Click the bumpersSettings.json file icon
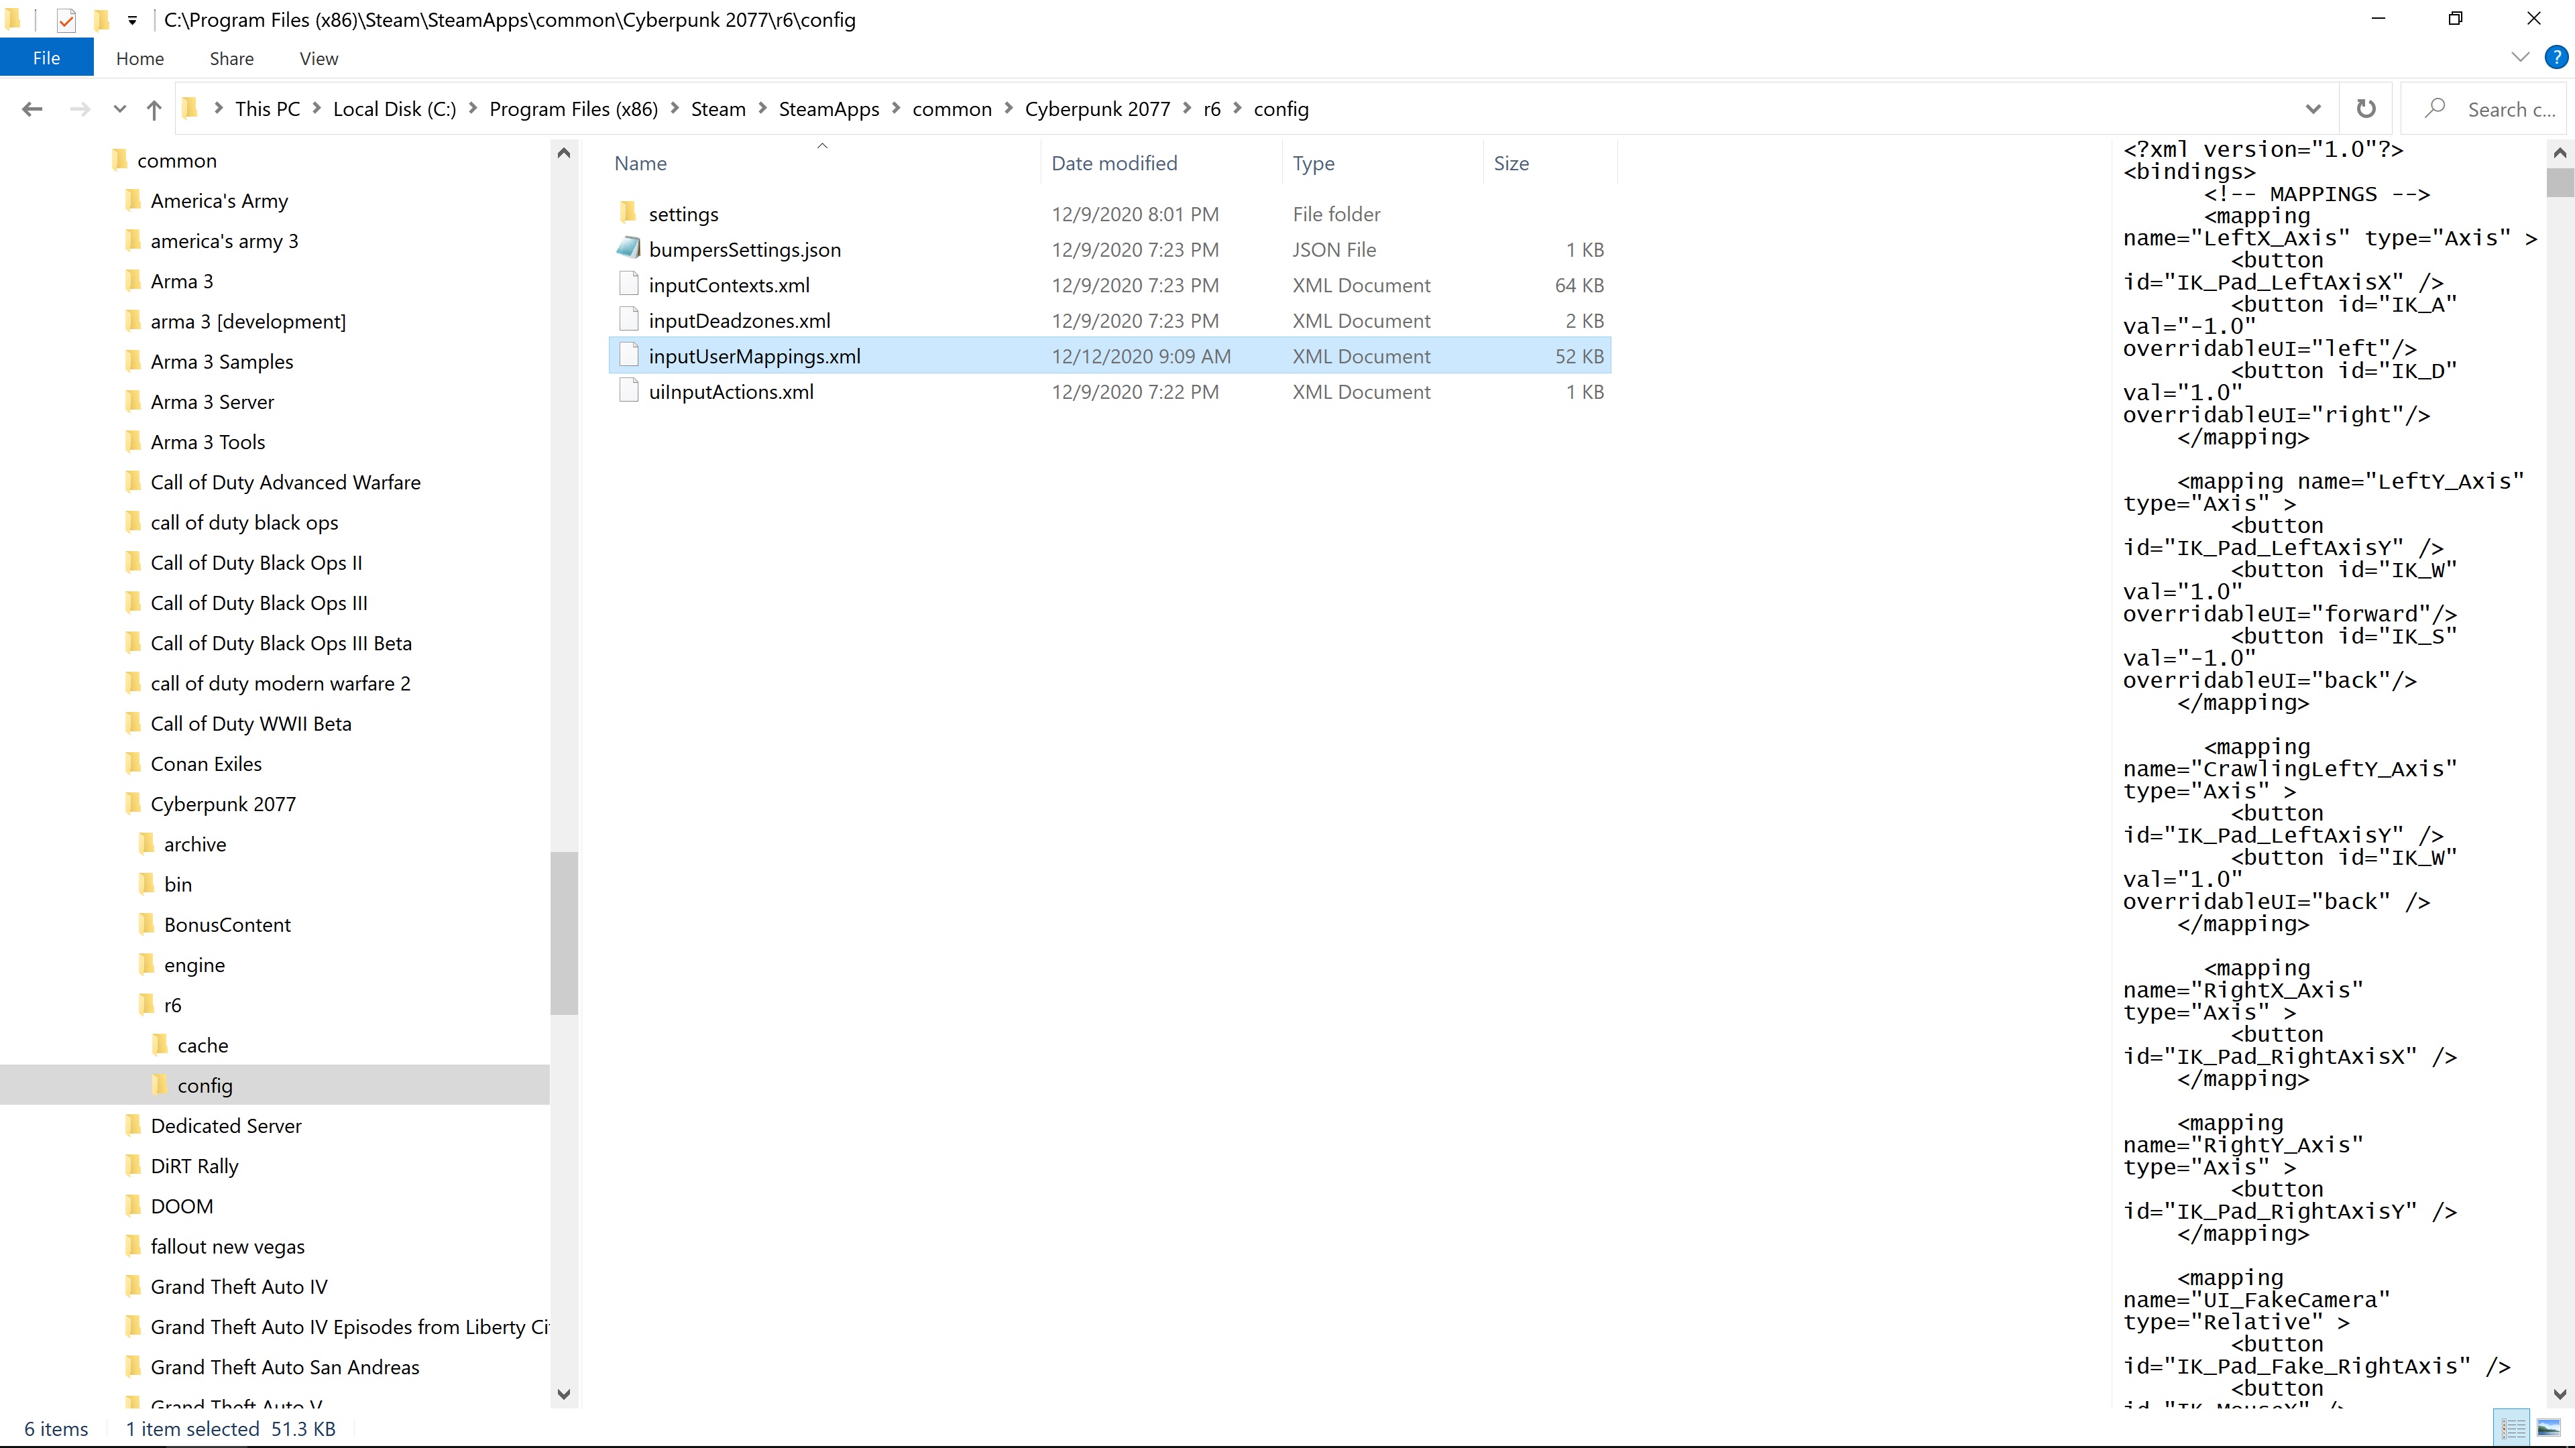2575x1448 pixels. (x=629, y=249)
